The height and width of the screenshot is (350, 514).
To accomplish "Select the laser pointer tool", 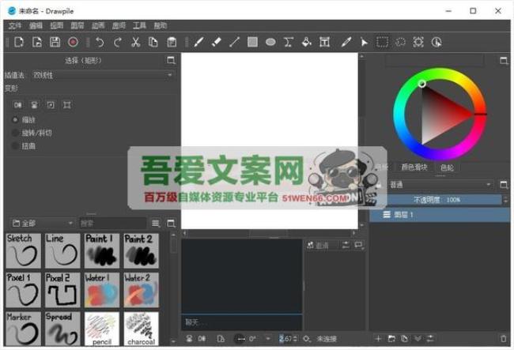I will [364, 42].
